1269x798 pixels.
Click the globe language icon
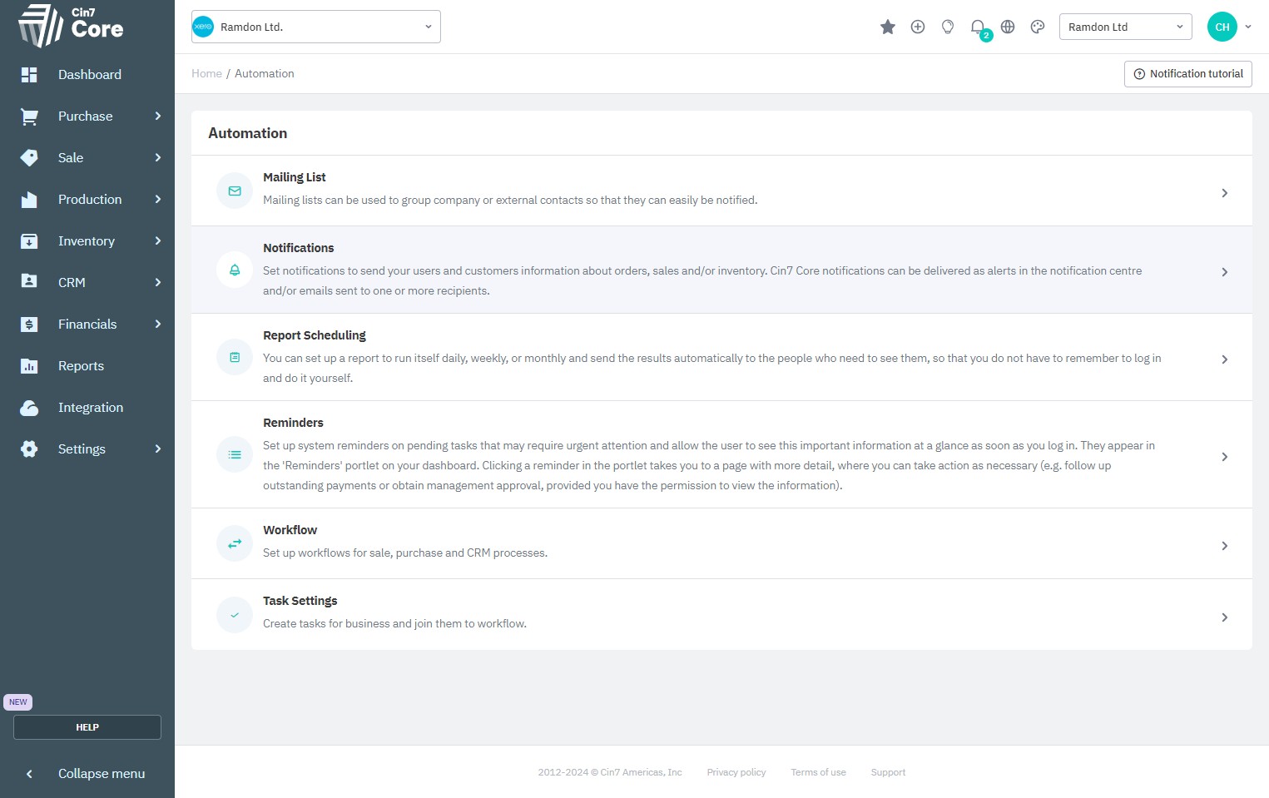(1008, 27)
